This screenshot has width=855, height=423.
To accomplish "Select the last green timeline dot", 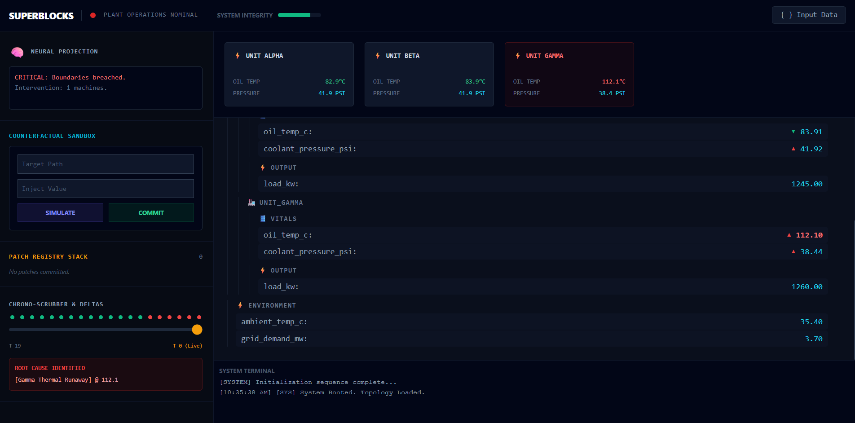I will [140, 317].
